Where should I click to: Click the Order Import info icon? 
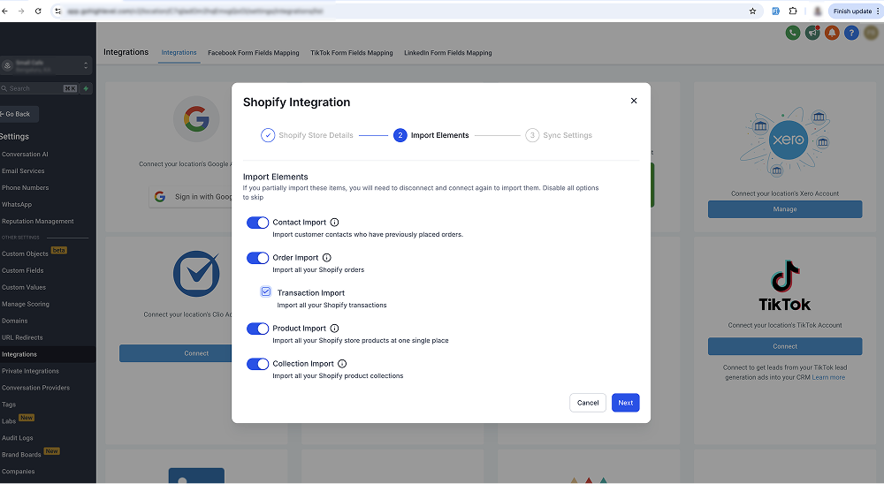point(326,258)
